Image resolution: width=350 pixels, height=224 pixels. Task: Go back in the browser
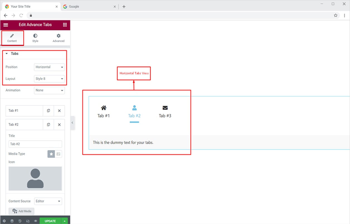(x=6, y=15)
